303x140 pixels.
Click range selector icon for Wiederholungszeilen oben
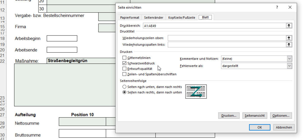pos(289,38)
